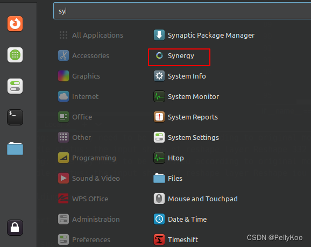Open Mouse and Touchpad by its label
The image size is (311, 247).
tap(203, 199)
